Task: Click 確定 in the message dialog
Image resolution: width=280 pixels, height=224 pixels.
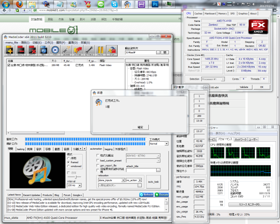Action: pyautogui.click(x=140, y=127)
